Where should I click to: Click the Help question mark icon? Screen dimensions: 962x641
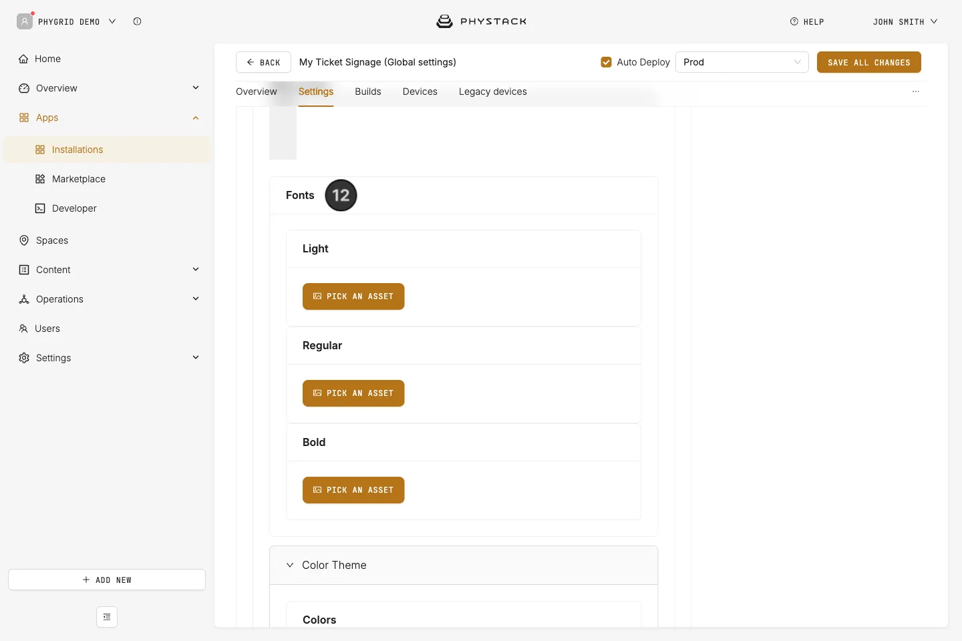pyautogui.click(x=794, y=21)
